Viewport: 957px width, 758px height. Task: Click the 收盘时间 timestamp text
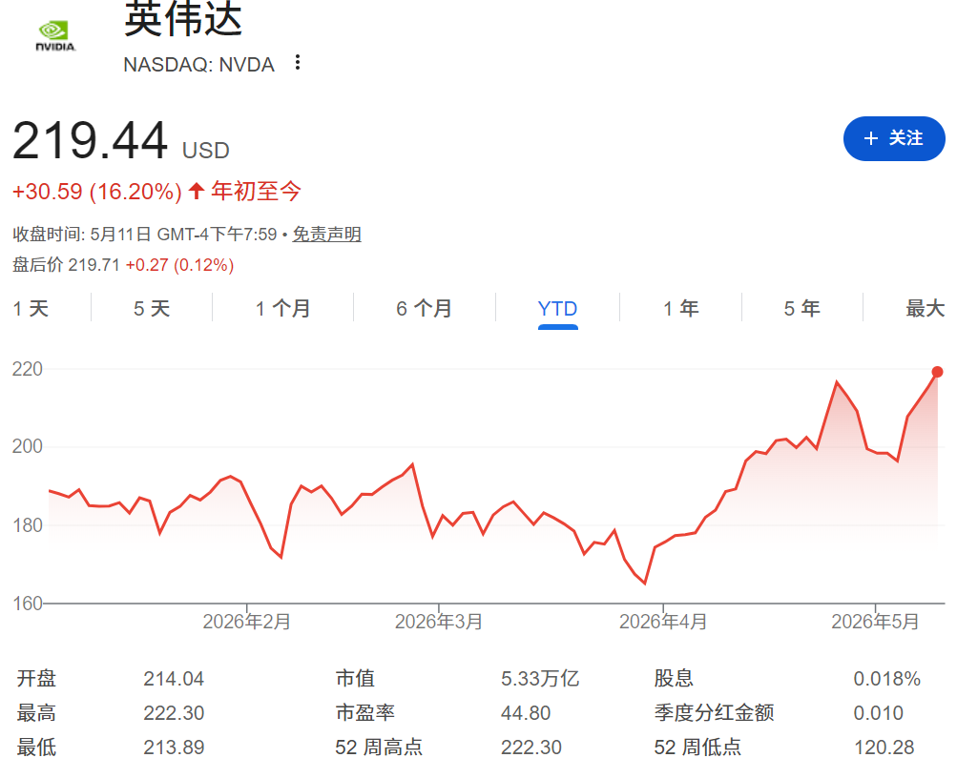tap(145, 235)
